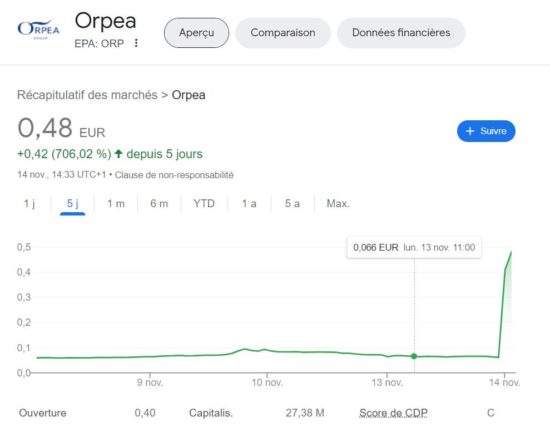Click the green data point on chart
Viewport: 550px width, 426px height.
(414, 356)
